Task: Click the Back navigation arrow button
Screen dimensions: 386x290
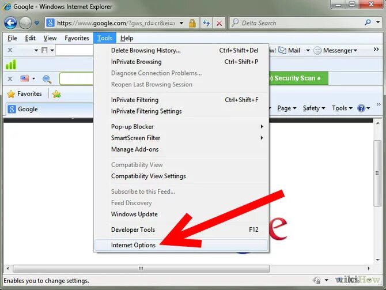Action: (10, 24)
